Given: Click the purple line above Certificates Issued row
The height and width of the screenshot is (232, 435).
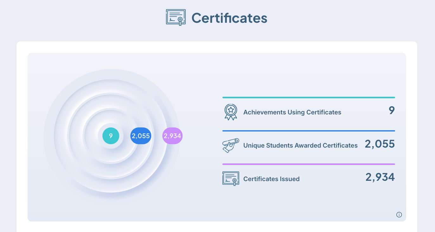Looking at the screenshot, I should [309, 164].
